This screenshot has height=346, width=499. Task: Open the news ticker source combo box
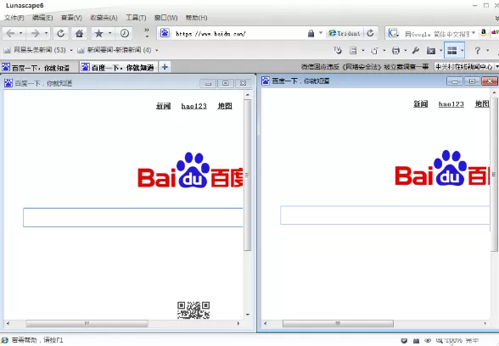(466, 67)
